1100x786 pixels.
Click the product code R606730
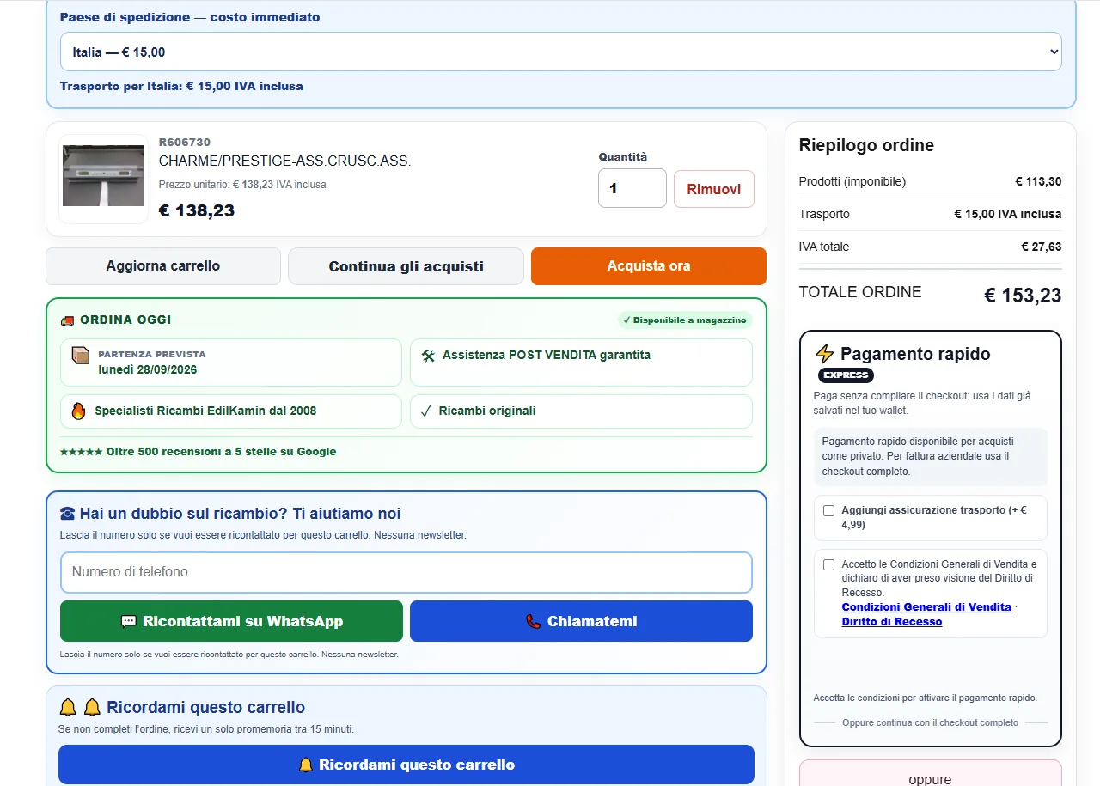pos(185,143)
